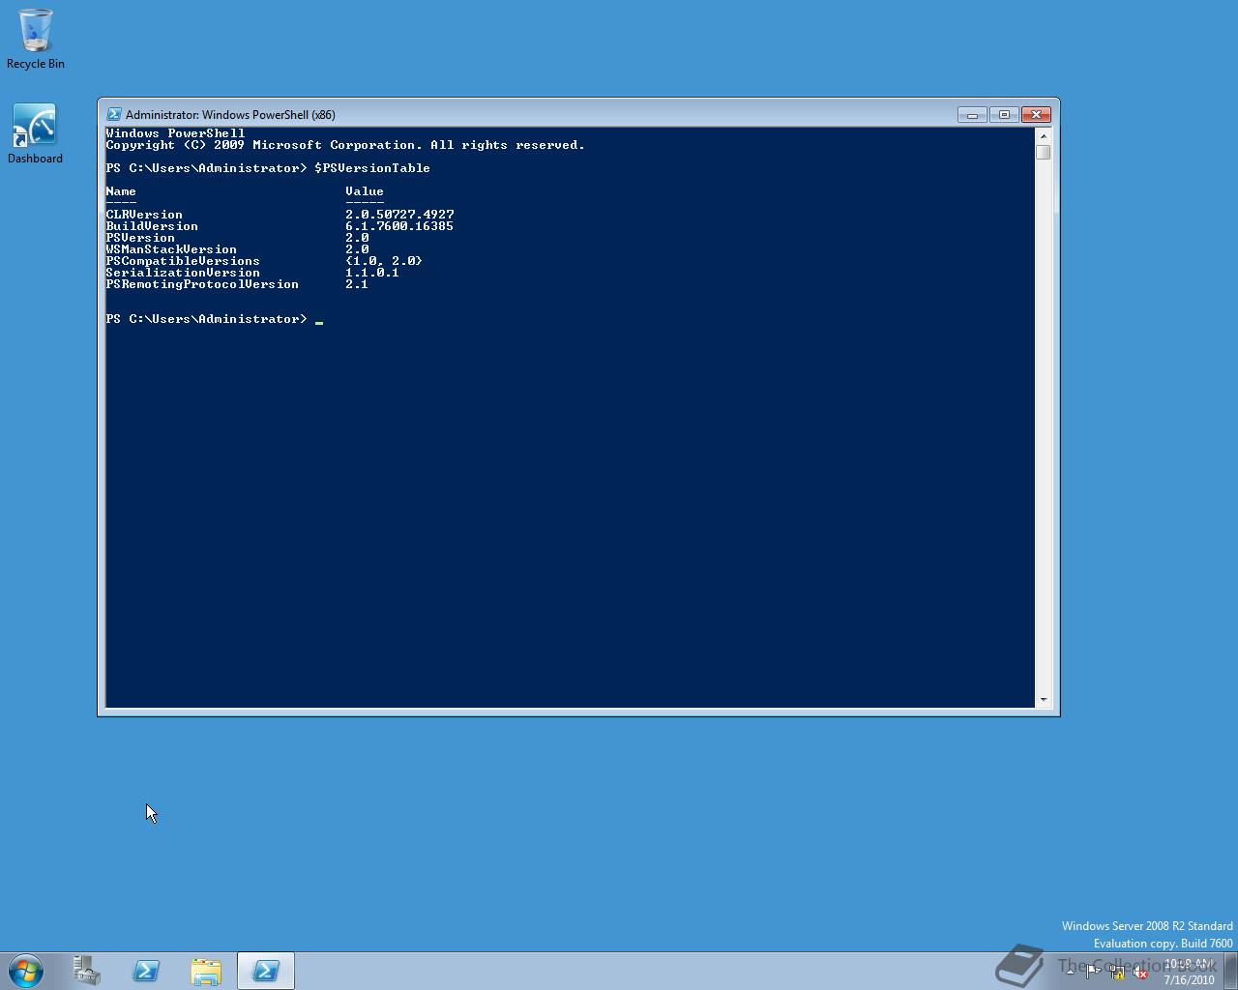Image resolution: width=1238 pixels, height=990 pixels.
Task: Open the clock showing 7/16/2010
Action: 1189,972
